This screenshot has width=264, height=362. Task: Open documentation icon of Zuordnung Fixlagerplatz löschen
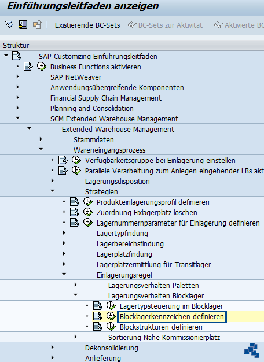pos(75,212)
